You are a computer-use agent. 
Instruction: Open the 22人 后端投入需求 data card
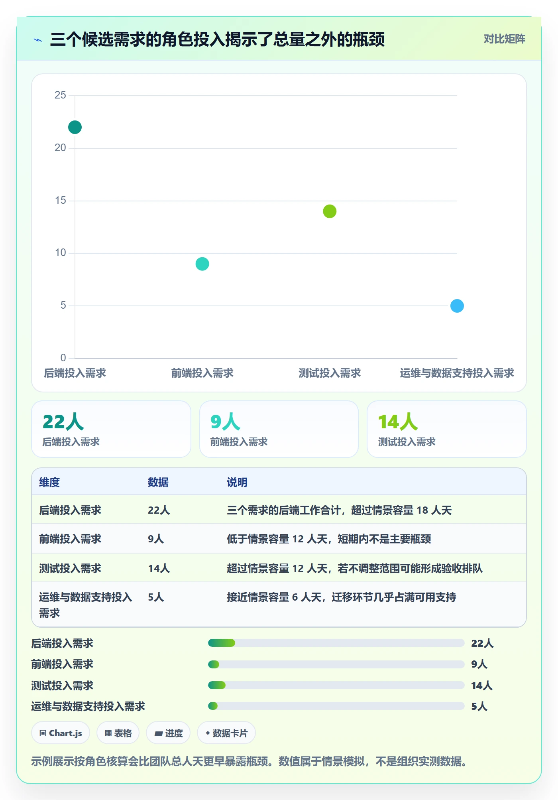coord(111,429)
